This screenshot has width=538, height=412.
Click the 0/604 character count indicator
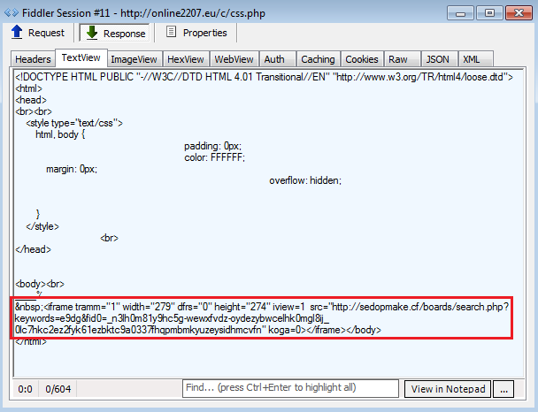tap(58, 389)
